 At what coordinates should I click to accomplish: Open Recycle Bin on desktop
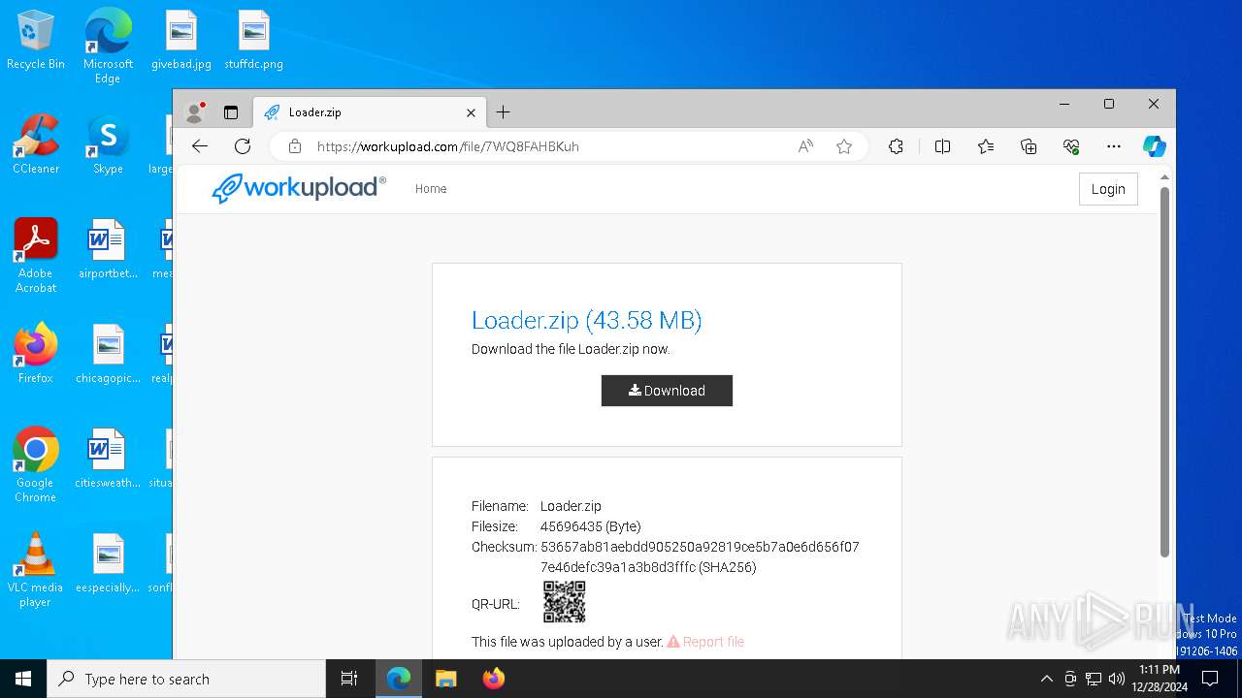click(x=36, y=41)
